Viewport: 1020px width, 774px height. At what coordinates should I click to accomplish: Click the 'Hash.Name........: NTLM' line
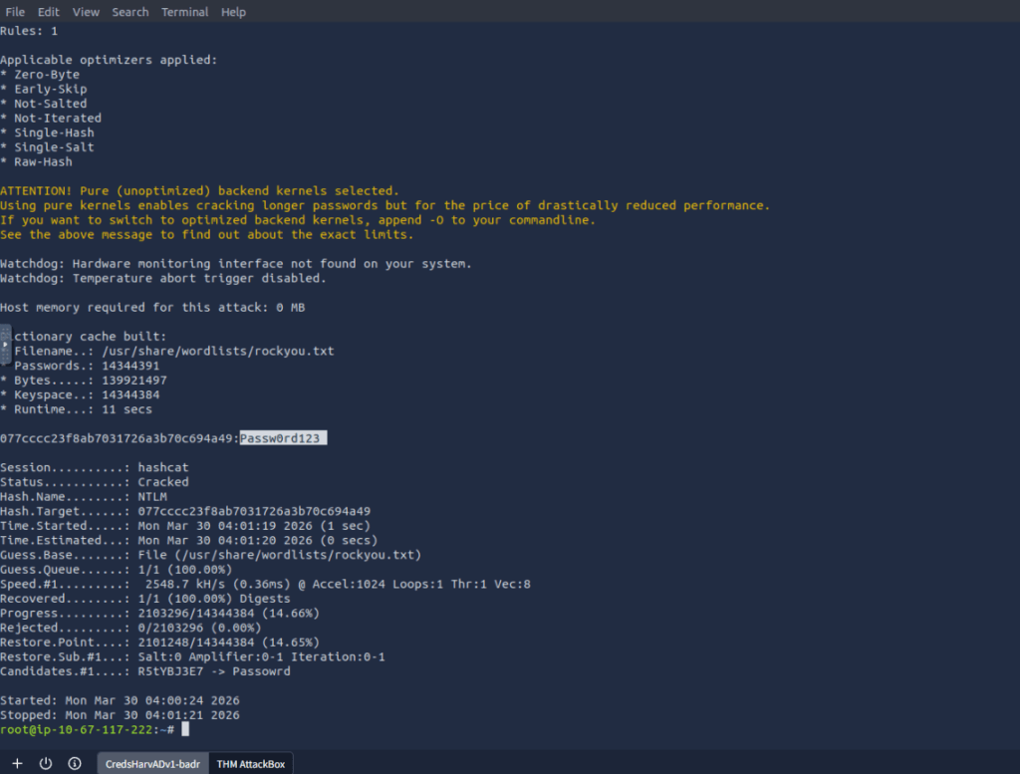click(84, 496)
